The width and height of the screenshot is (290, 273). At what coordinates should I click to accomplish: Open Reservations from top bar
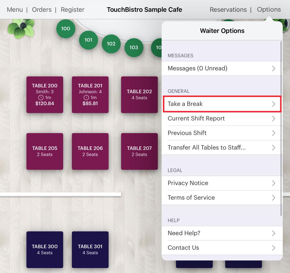(228, 10)
